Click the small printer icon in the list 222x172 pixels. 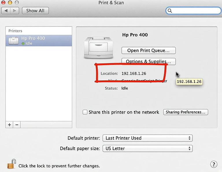14,41
